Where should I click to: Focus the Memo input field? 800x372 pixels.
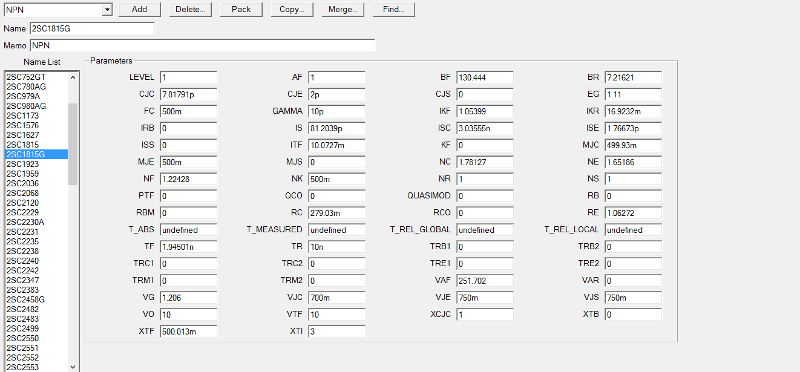point(202,45)
